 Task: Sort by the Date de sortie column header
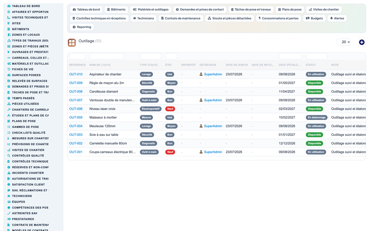[x=237, y=65]
